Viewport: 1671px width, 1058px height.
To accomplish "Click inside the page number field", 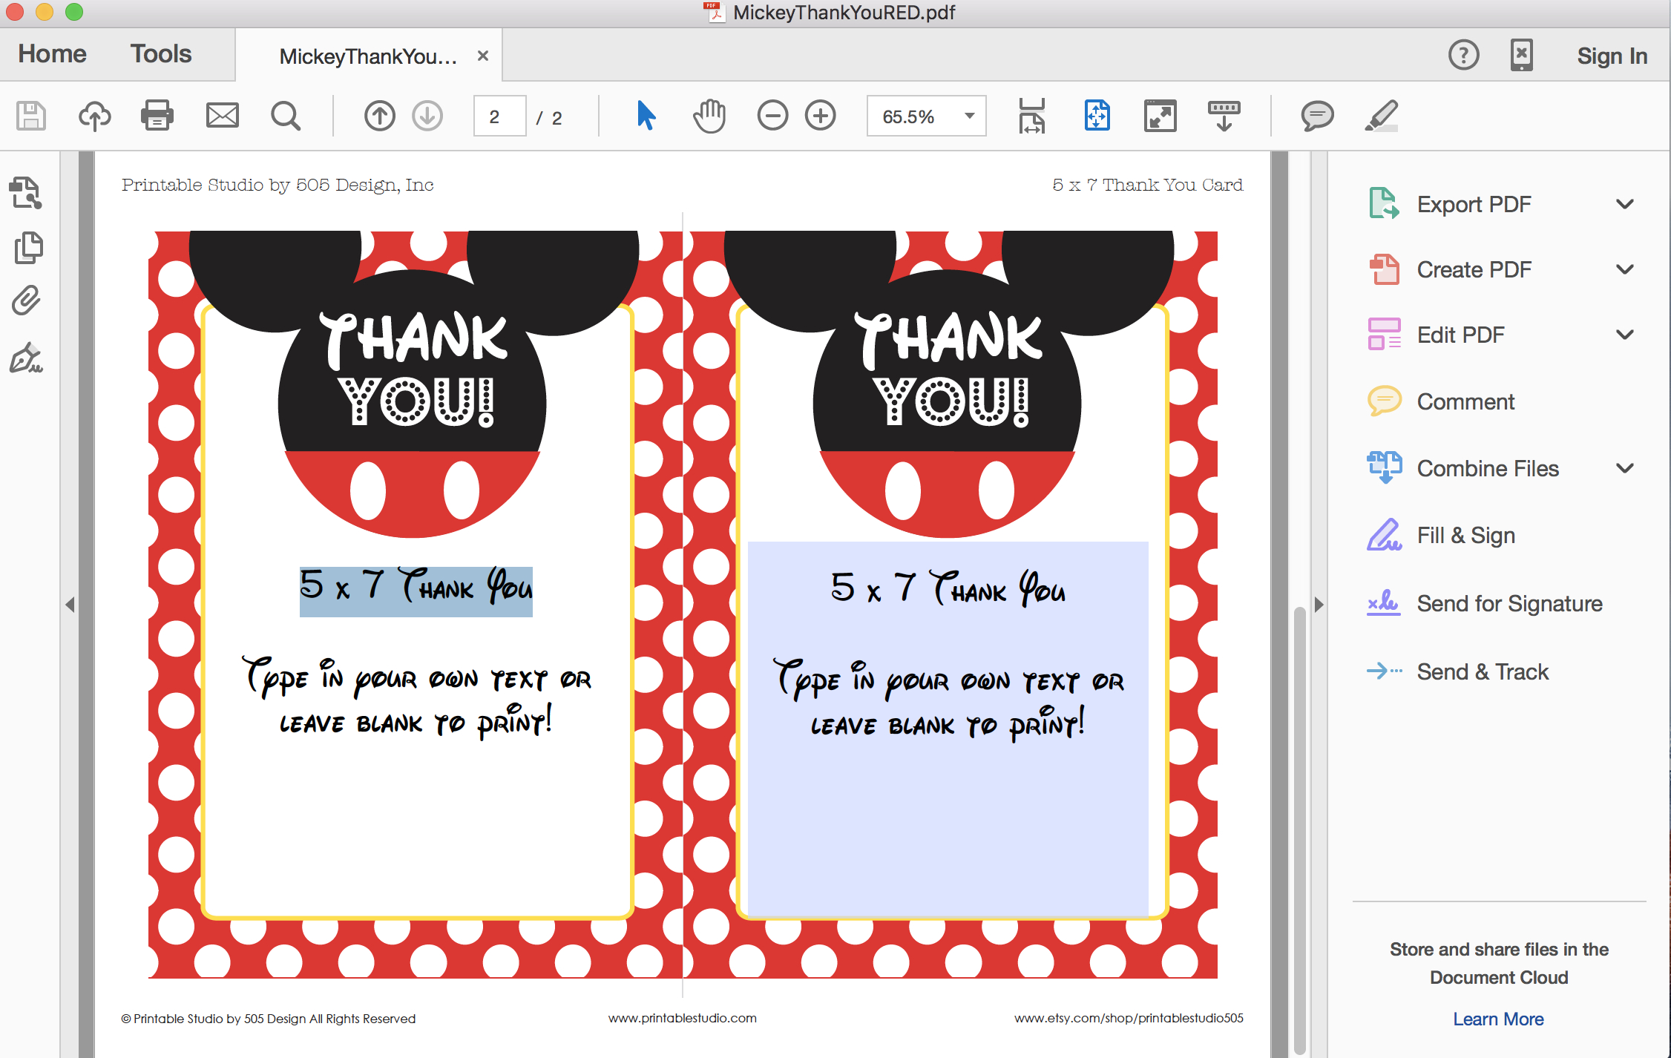I will tap(499, 116).
